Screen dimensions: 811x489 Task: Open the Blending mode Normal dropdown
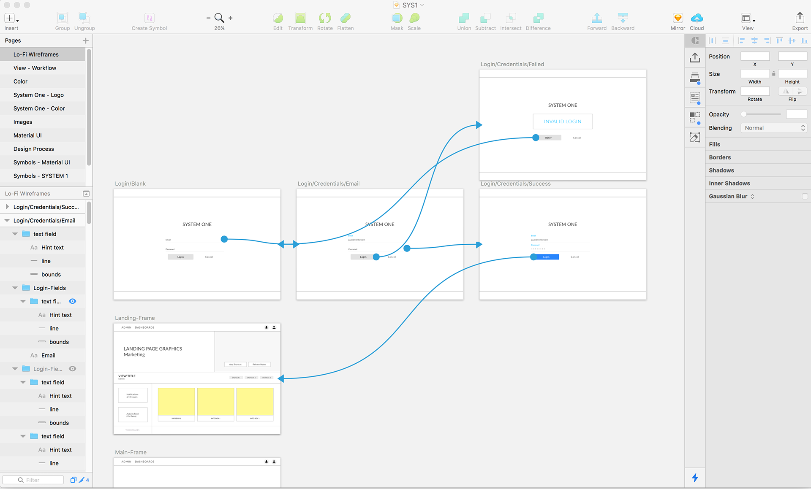(774, 128)
